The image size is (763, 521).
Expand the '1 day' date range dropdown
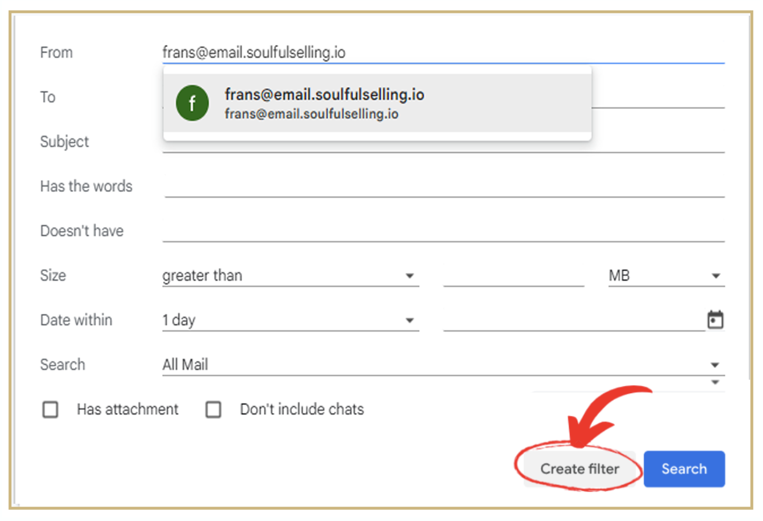click(290, 320)
